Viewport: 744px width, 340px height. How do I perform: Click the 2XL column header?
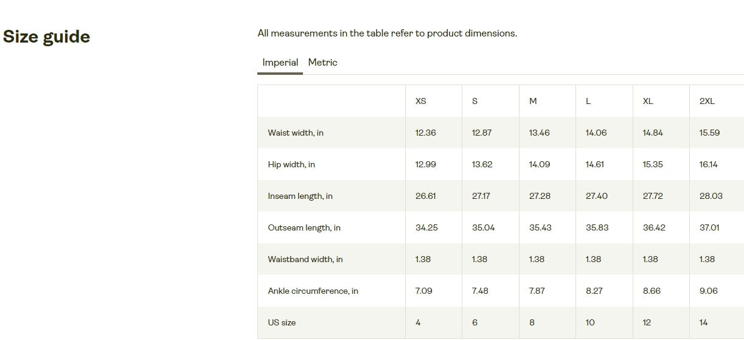707,101
